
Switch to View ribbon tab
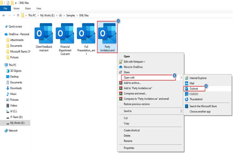[x=39, y=8]
